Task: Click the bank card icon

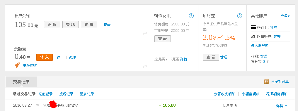Action: (x=253, y=27)
